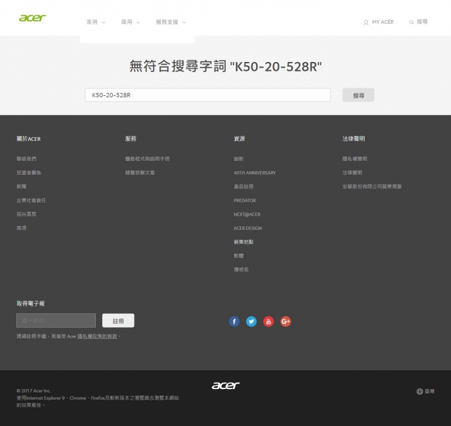Open the 疑難排解文章 link
Image resolution: width=451 pixels, height=426 pixels.
pyautogui.click(x=140, y=172)
